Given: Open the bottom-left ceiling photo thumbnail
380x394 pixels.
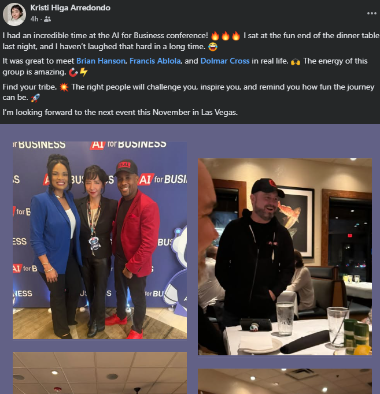Looking at the screenshot, I should (x=100, y=373).
